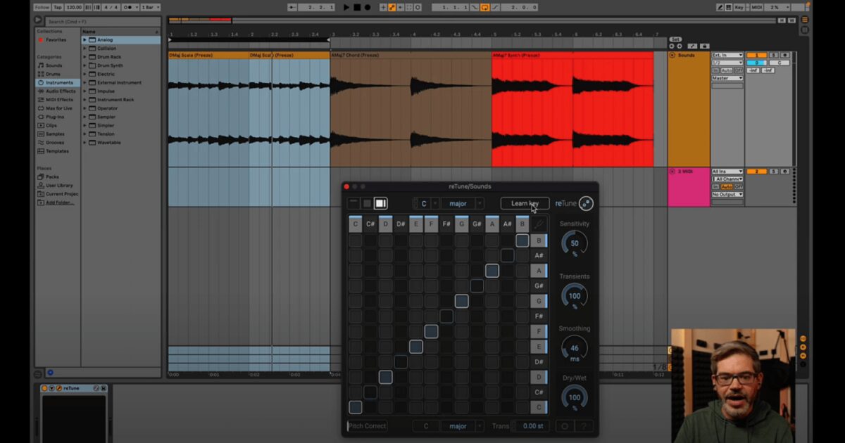Click the Sensitivity knob
Screen dimensions: 845x443
[x=575, y=243]
